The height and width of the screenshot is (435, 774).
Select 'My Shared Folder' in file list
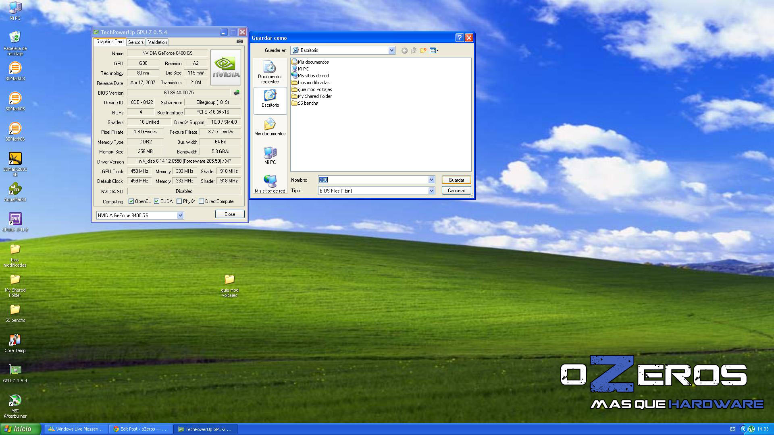point(312,96)
